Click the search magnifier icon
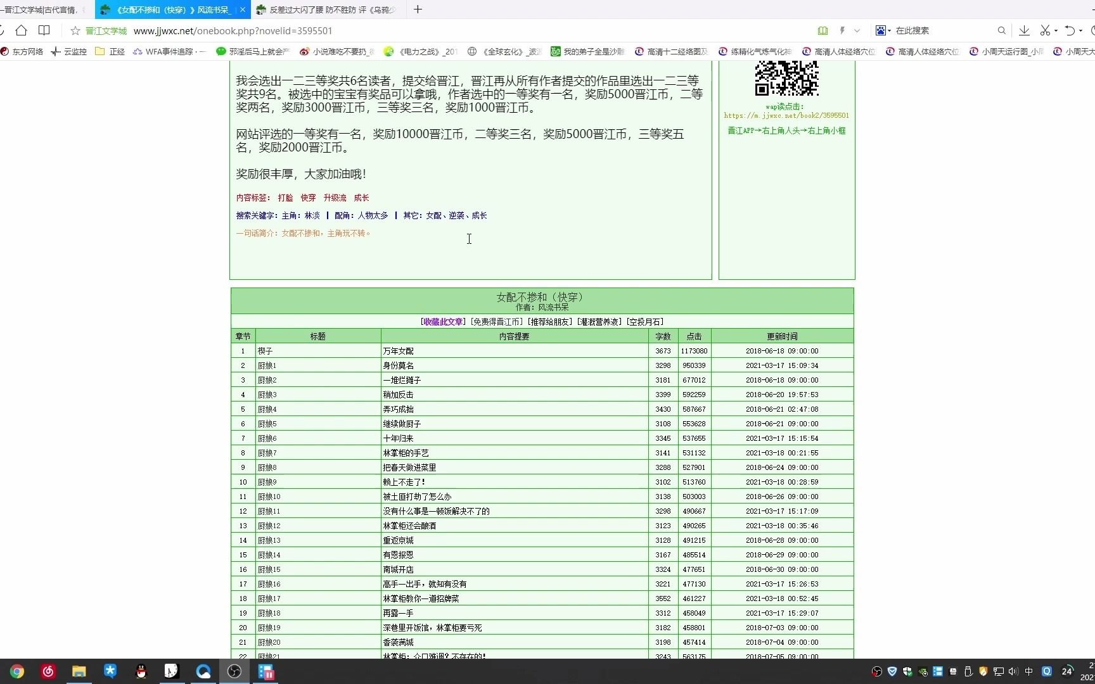 [1001, 30]
